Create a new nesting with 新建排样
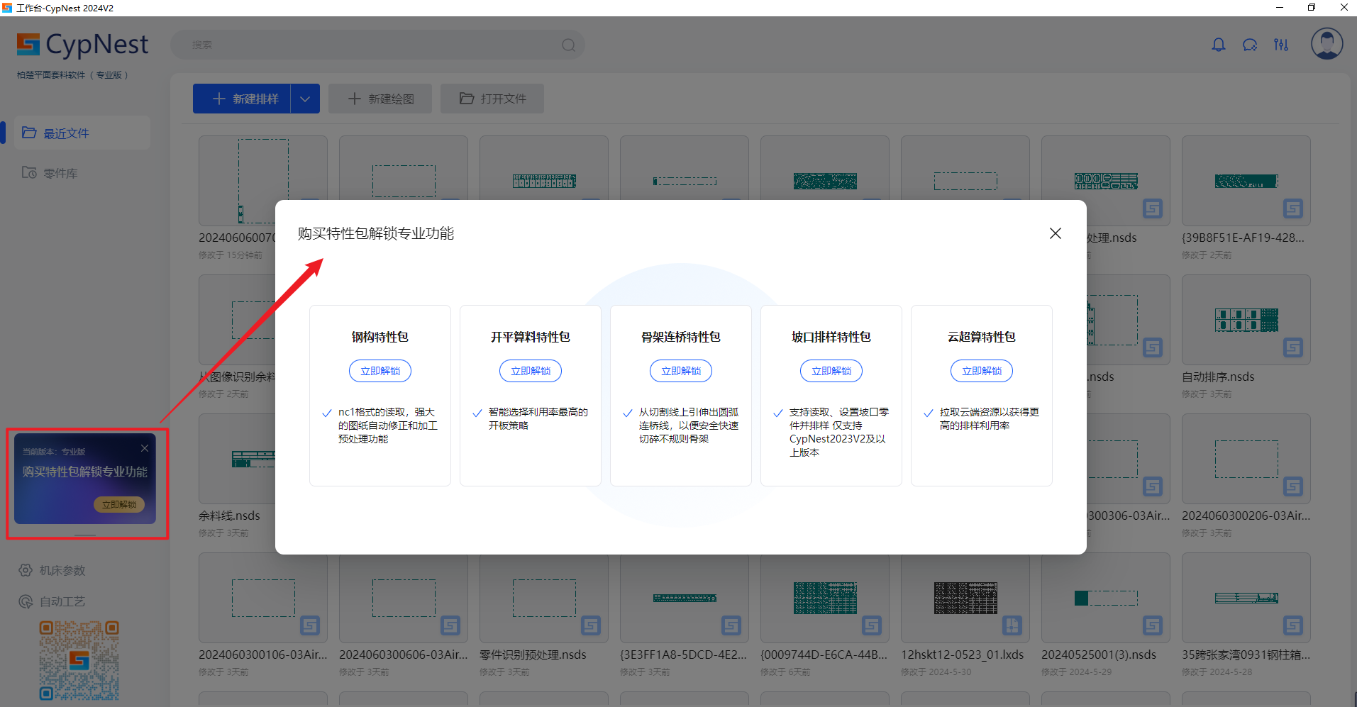Image resolution: width=1357 pixels, height=707 pixels. tap(242, 99)
